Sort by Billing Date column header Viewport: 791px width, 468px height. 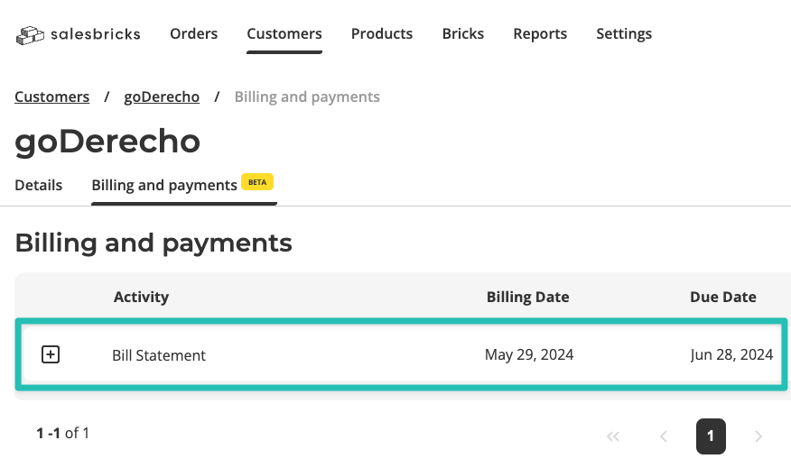(527, 298)
